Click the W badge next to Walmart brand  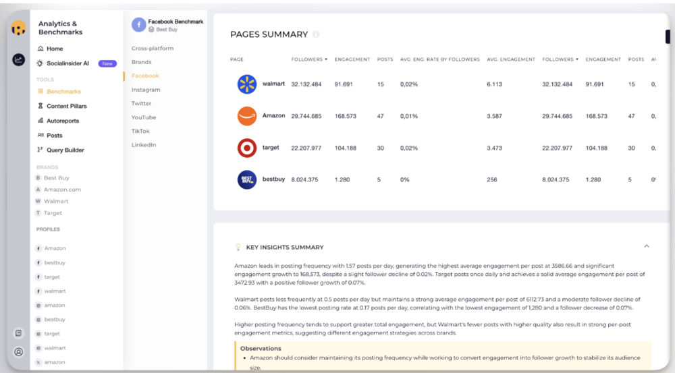pyautogui.click(x=38, y=201)
